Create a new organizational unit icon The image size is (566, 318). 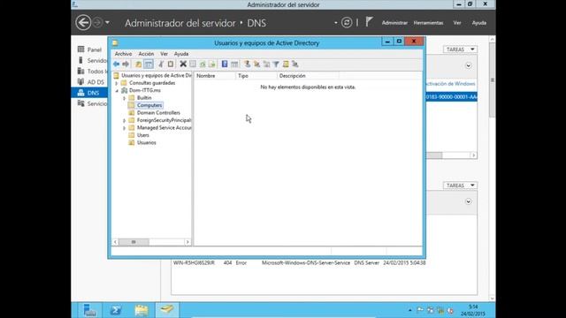pyautogui.click(x=266, y=64)
